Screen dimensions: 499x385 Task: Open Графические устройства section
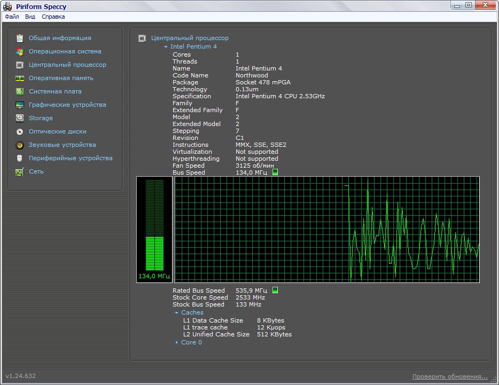[x=67, y=105]
